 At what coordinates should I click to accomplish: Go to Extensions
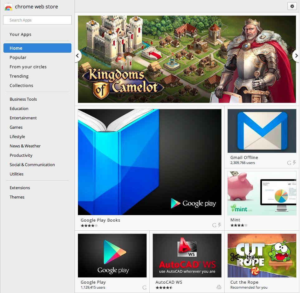(x=20, y=188)
